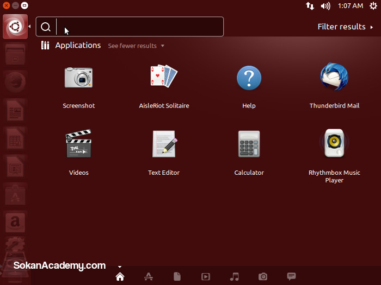The image size is (381, 285).
Task: Open the network indicator menu
Action: pos(310,6)
